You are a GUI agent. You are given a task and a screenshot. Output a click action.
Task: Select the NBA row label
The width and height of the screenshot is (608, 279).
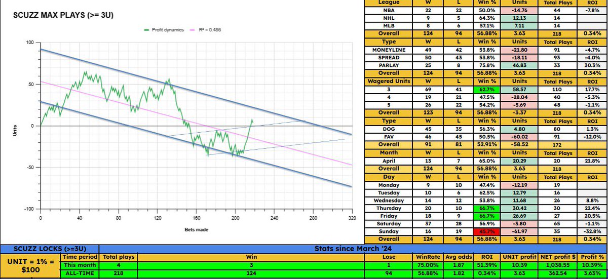pyautogui.click(x=389, y=11)
